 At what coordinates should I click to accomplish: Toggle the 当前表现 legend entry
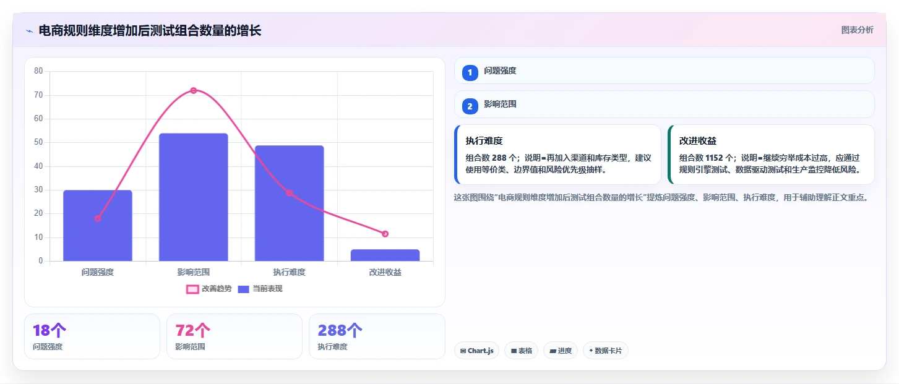pyautogui.click(x=260, y=289)
